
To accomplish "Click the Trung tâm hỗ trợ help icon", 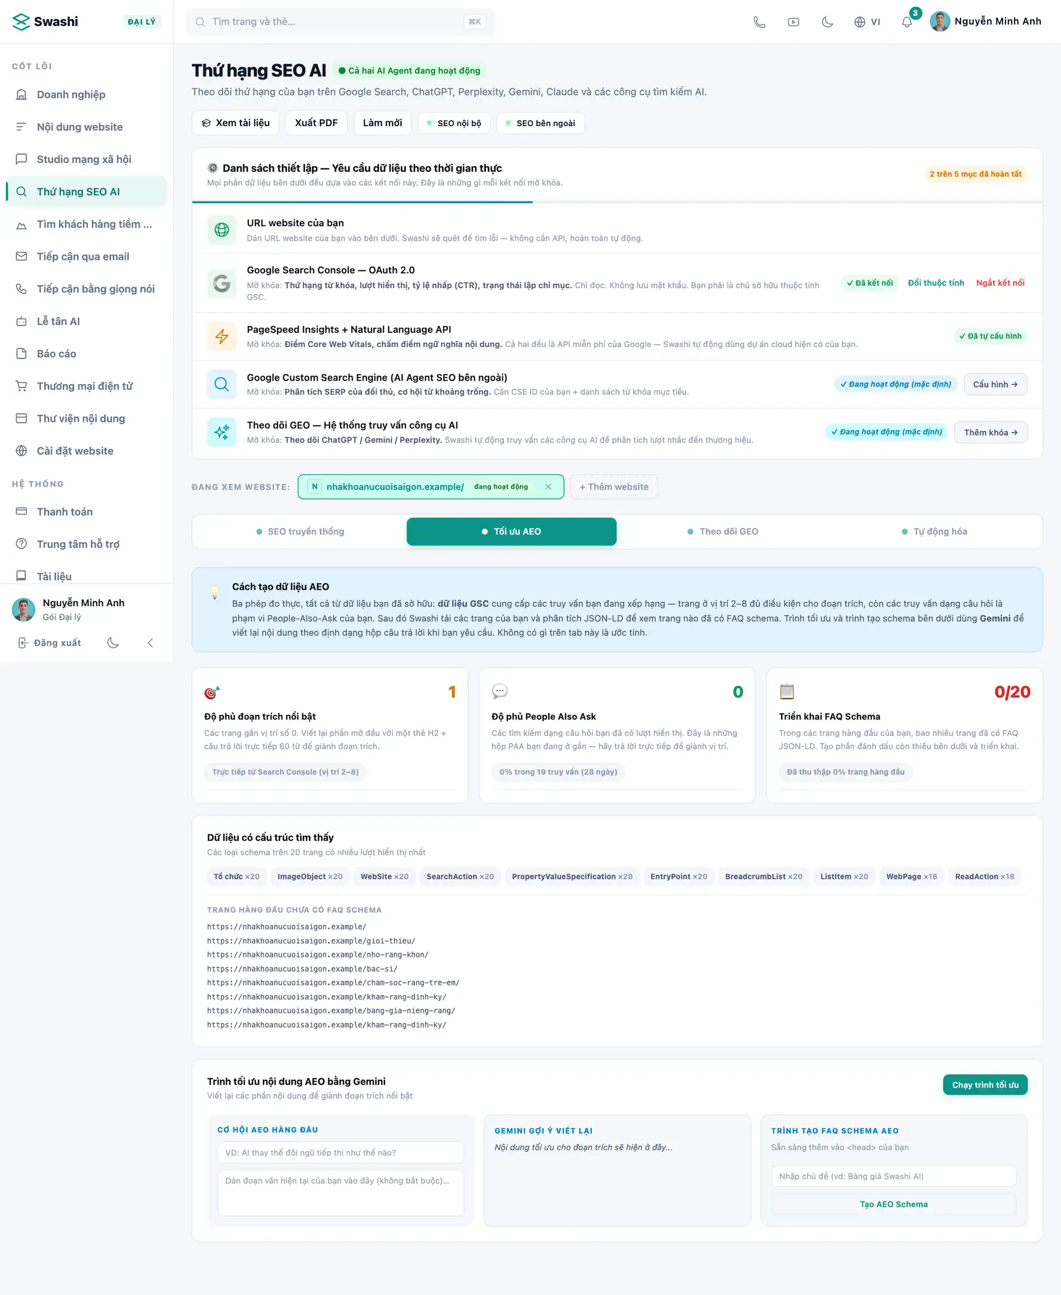I will pos(21,544).
